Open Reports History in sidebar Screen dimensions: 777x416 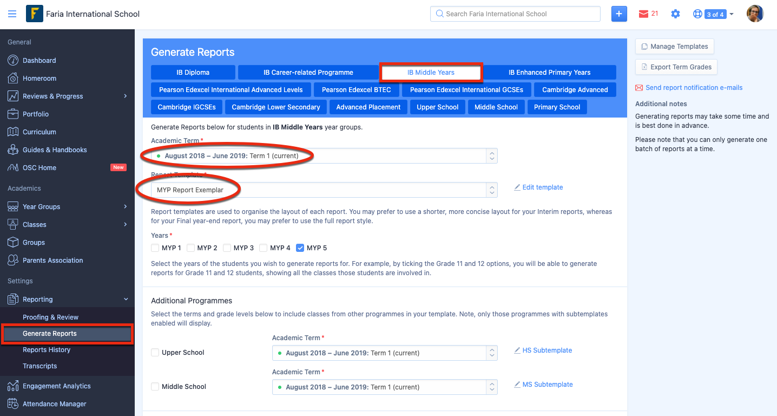[x=47, y=350]
